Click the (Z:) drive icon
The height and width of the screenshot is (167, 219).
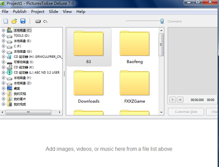pyautogui.click(x=9, y=83)
